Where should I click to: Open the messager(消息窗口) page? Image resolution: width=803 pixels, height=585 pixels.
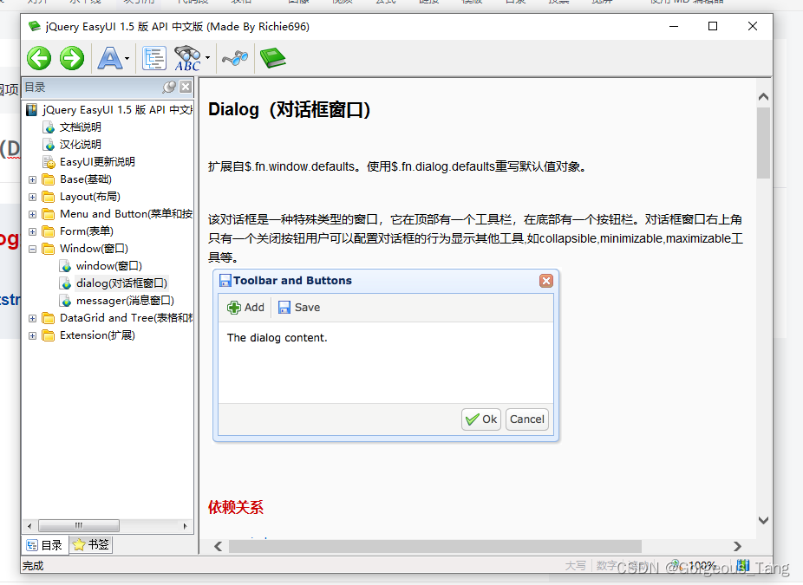pos(125,301)
